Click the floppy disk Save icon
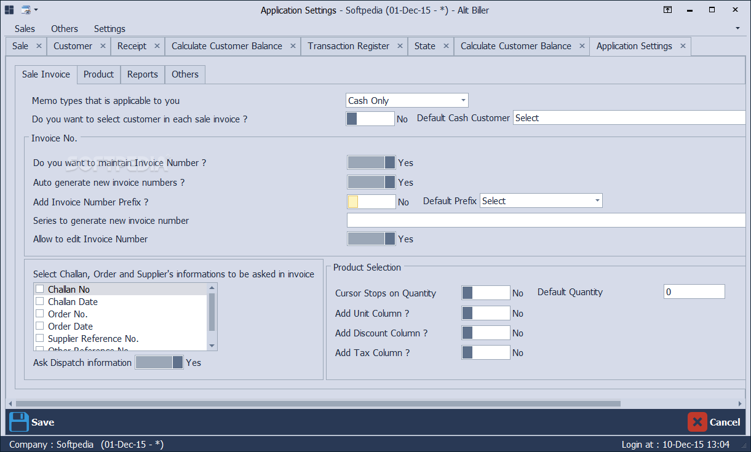This screenshot has width=751, height=452. (19, 422)
